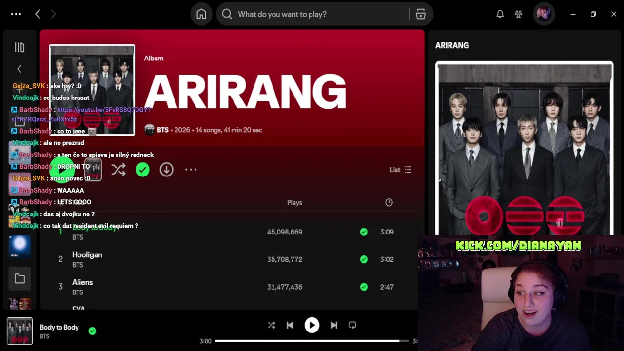Click play count 31,477,436
624x351 pixels.
click(x=285, y=287)
